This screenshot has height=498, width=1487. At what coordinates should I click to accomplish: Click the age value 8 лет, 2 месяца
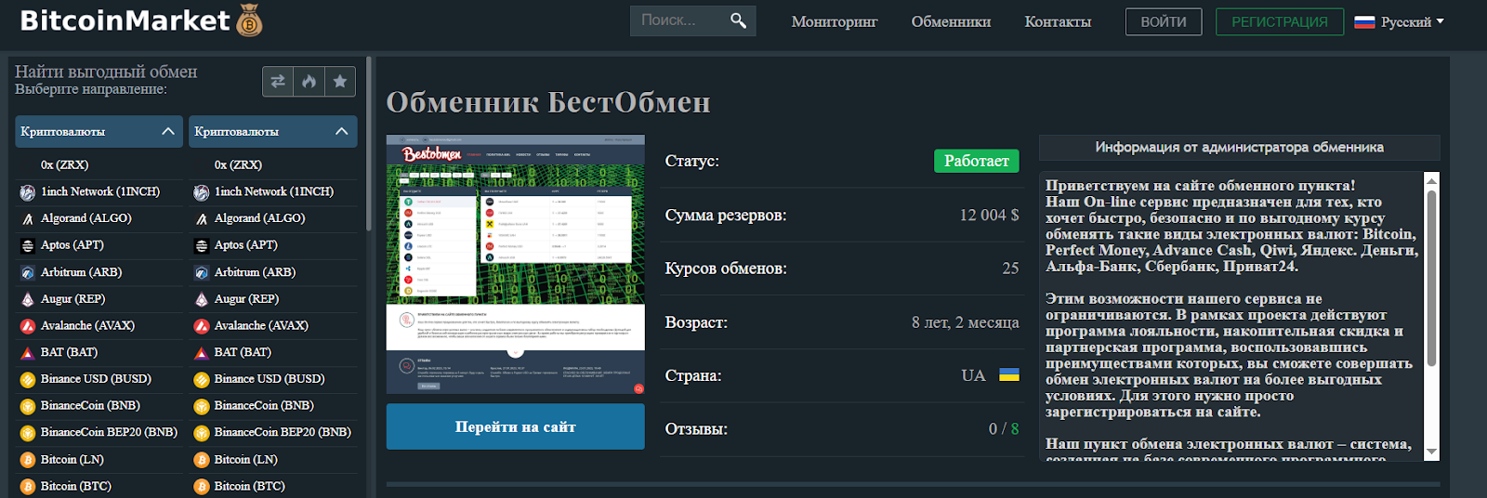pyautogui.click(x=965, y=322)
